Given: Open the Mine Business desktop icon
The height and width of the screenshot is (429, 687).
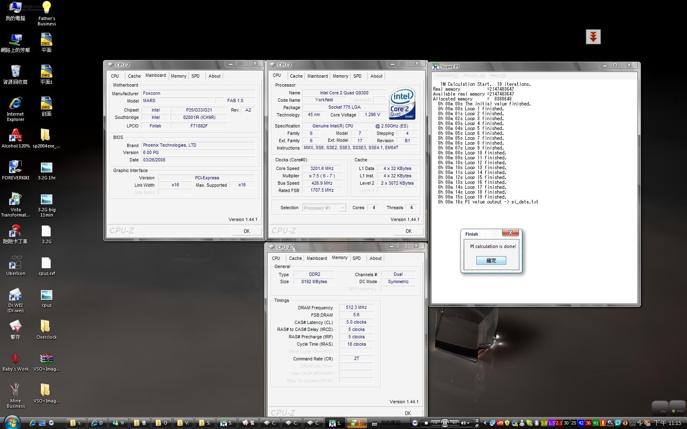Looking at the screenshot, I should tap(16, 396).
